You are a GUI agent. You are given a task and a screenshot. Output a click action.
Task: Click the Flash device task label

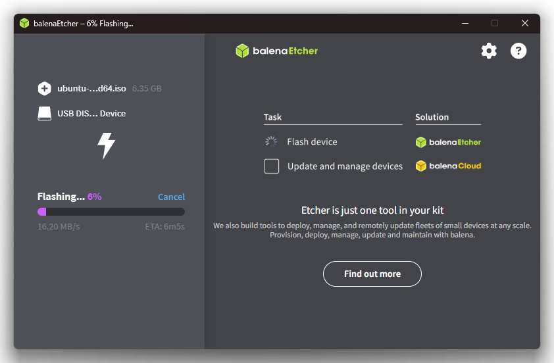pos(312,142)
